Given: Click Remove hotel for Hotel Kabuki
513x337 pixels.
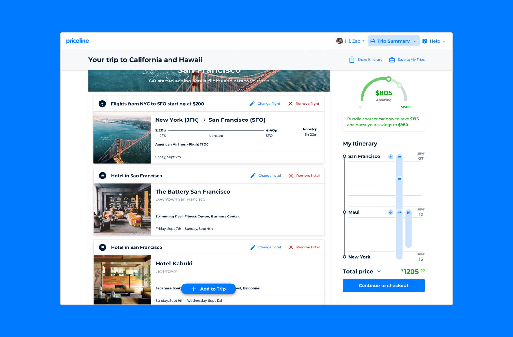Looking at the screenshot, I should tap(308, 247).
